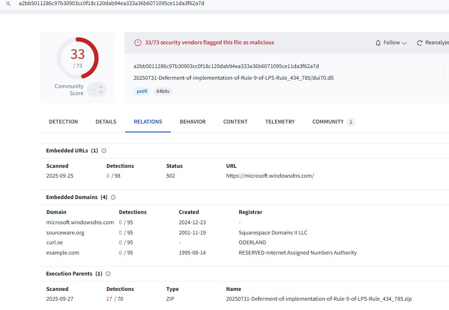
Task: Click the 17 / 70 detections value
Action: (x=114, y=299)
